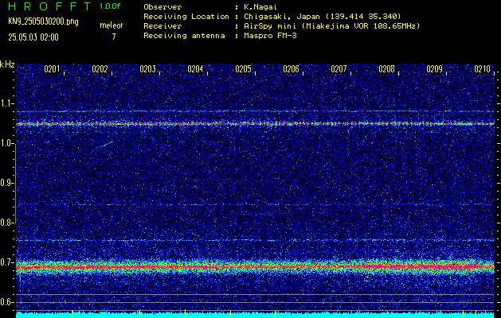Image resolution: width=501 pixels, height=318 pixels.
Task: Click the 0204 time marker
Action: click(x=195, y=69)
